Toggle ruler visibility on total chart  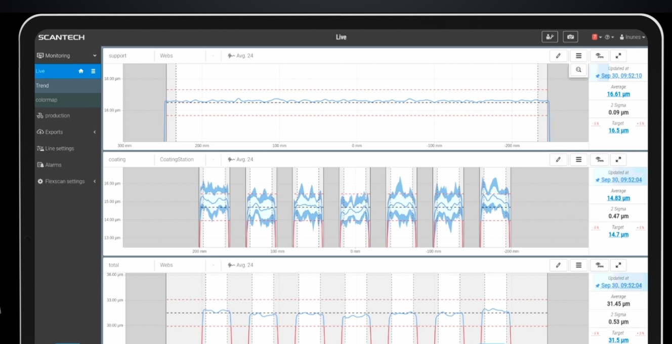[x=599, y=265]
